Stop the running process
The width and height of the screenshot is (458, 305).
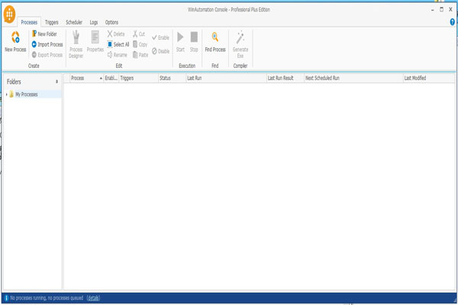click(x=194, y=42)
